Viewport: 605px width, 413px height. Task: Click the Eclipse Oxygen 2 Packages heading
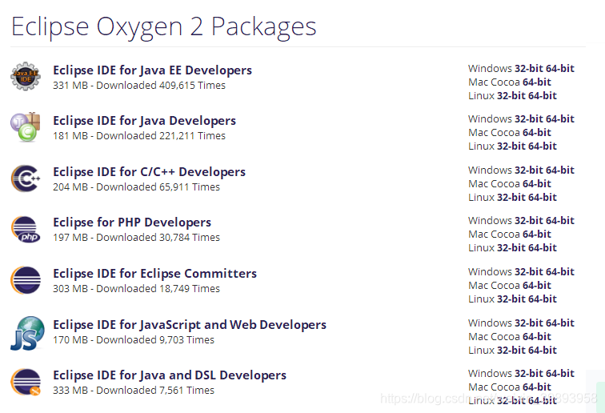[164, 27]
